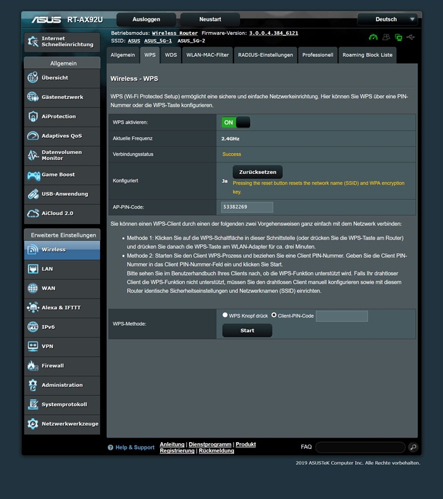Open the Professionell tab
Screen dimensions: 443x499
pos(318,55)
